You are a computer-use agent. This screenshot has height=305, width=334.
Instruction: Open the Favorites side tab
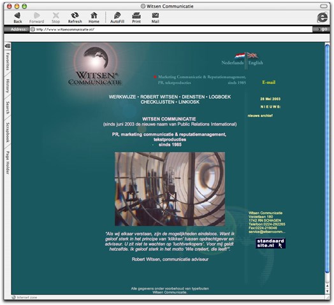point(8,62)
